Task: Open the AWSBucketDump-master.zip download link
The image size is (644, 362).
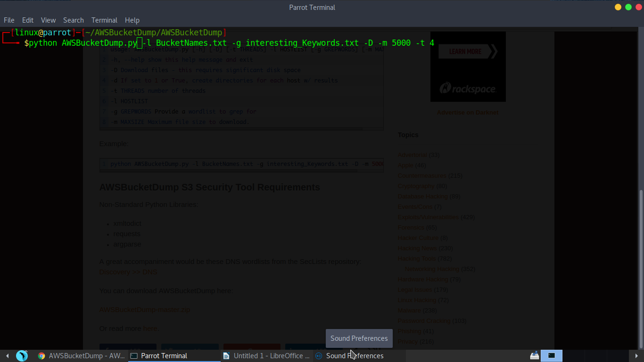Action: 144,310
